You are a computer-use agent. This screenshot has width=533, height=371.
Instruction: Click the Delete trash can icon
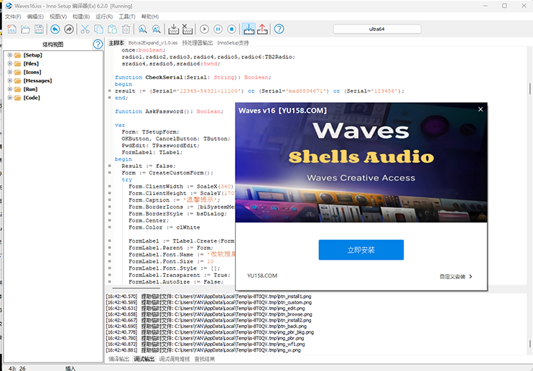(x=126, y=29)
